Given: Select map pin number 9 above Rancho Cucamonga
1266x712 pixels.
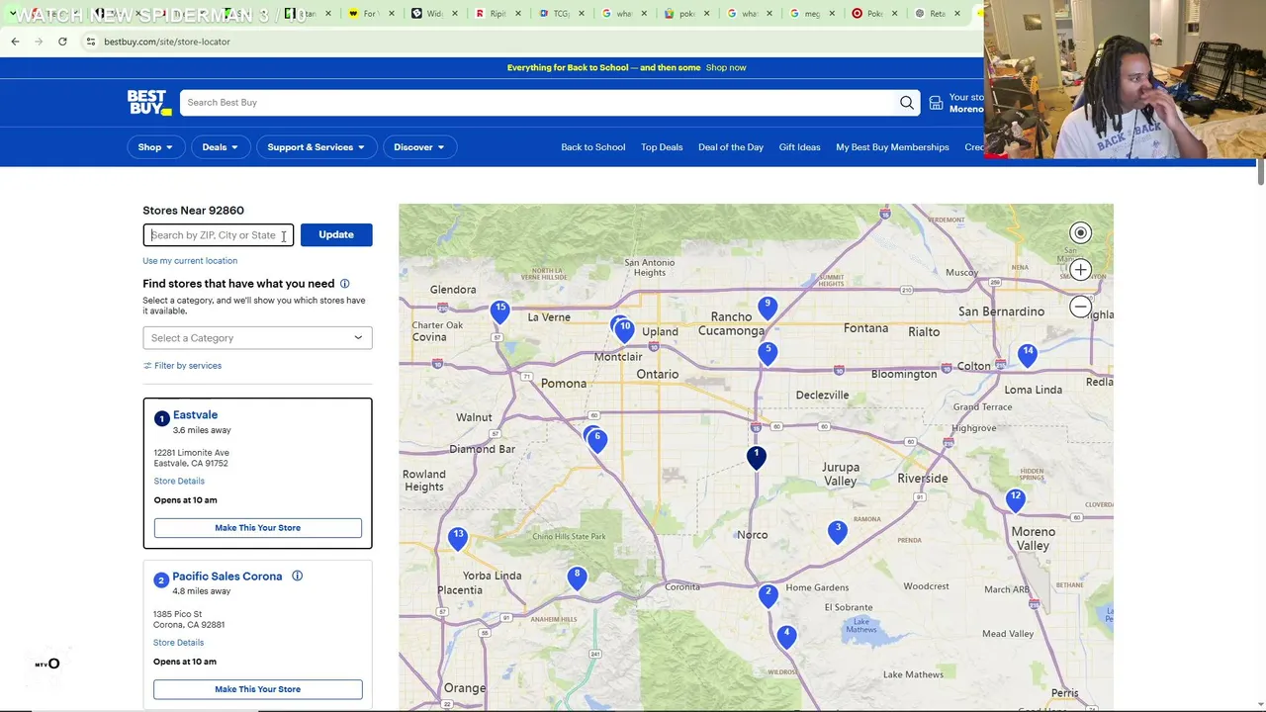Looking at the screenshot, I should (x=768, y=307).
